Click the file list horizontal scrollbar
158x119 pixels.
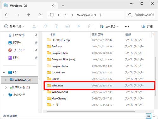point(91,111)
